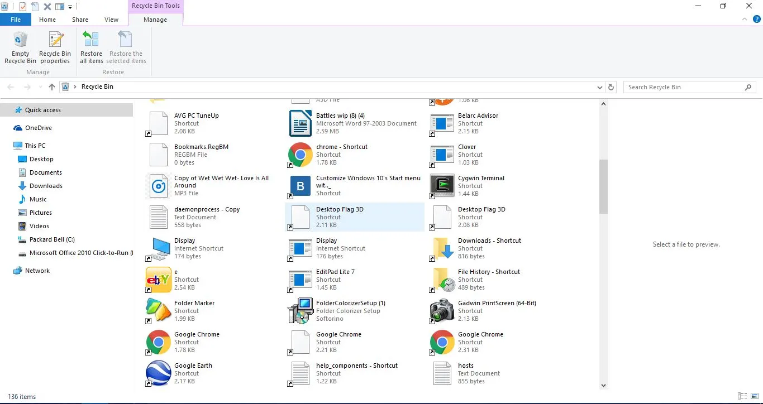Select Belarc Advisor shortcut icon
The image size is (763, 404).
point(442,123)
